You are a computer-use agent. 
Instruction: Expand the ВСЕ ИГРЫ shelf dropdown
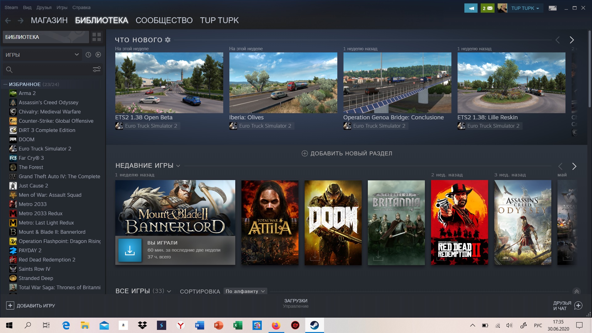[x=169, y=291]
